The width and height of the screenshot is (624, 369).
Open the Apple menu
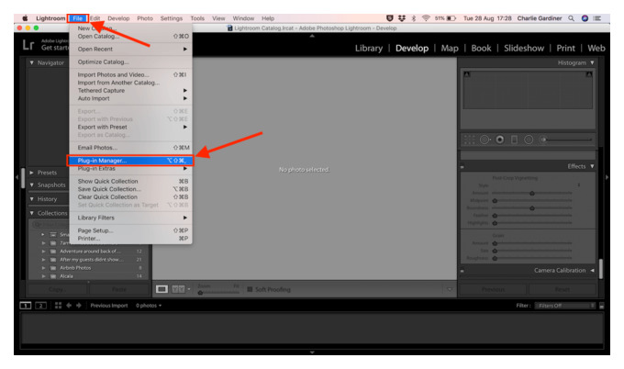[25, 18]
